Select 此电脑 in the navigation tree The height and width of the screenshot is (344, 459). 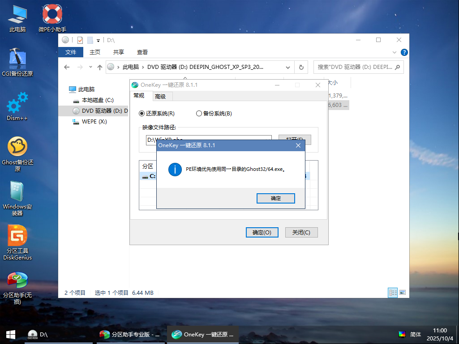(82, 89)
